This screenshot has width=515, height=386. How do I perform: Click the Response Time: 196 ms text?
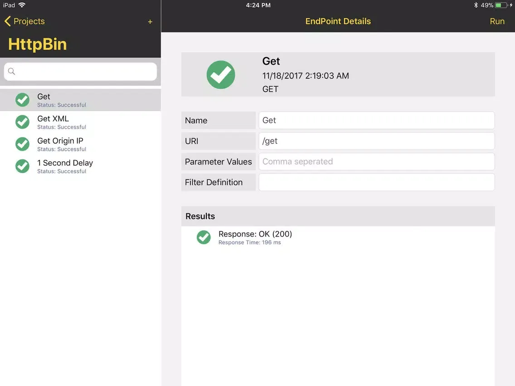pos(250,242)
